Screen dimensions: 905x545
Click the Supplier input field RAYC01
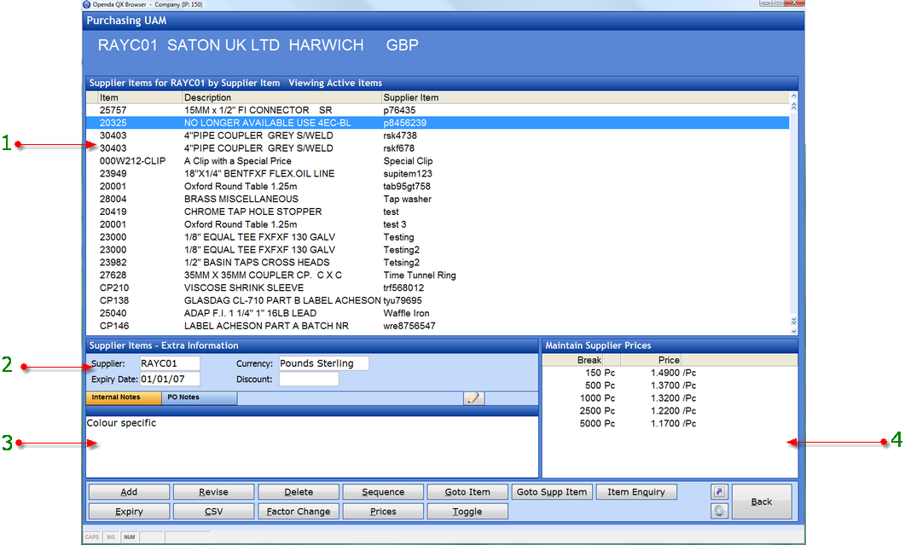pyautogui.click(x=170, y=363)
